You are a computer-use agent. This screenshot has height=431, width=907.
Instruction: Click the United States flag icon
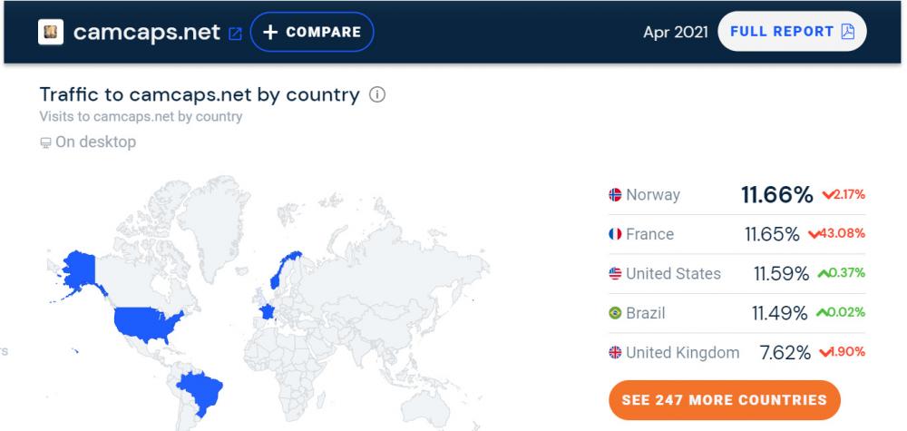[x=615, y=273]
